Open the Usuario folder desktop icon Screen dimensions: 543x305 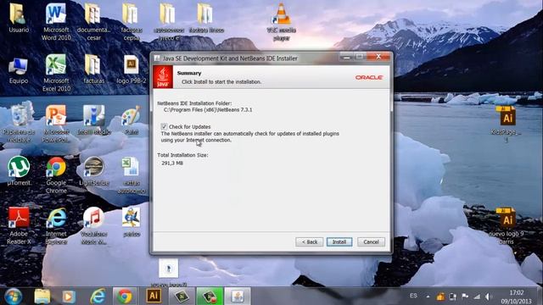[19, 18]
